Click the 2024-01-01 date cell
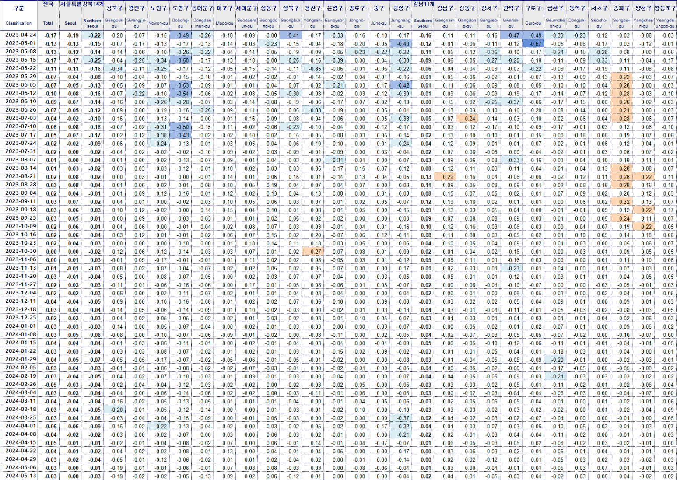The width and height of the screenshot is (677, 480). [21, 326]
